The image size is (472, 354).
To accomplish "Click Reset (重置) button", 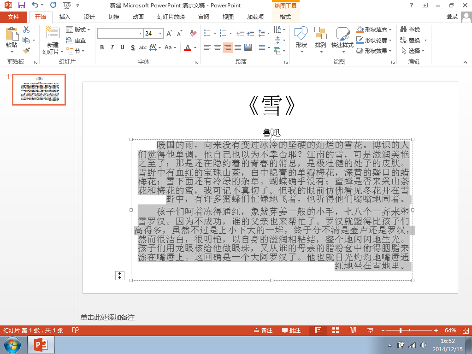I will (x=76, y=40).
